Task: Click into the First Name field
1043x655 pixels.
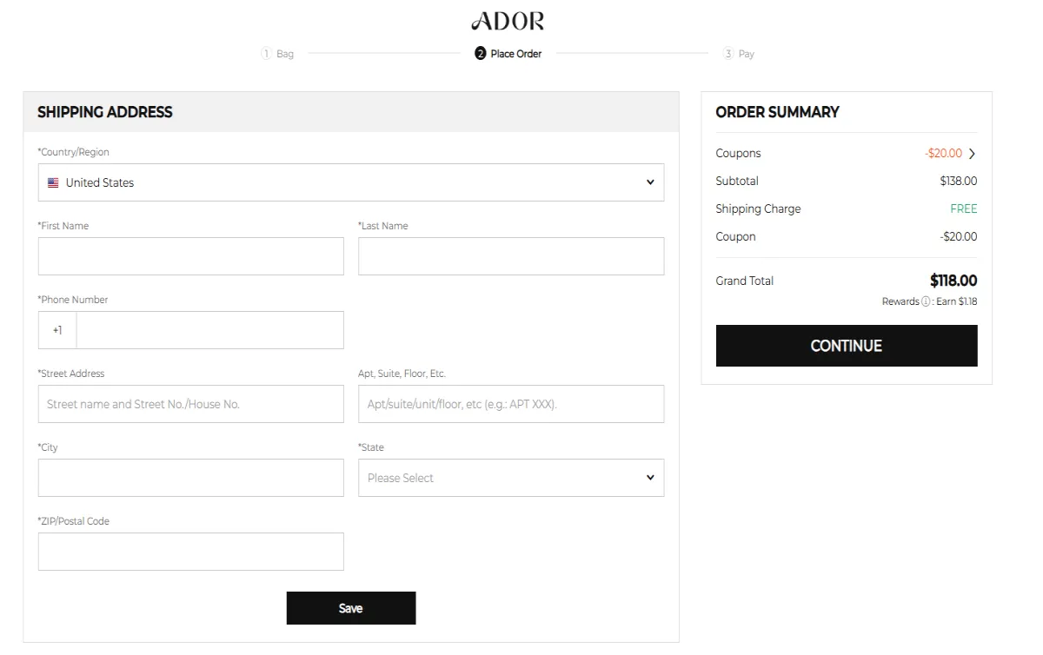Action: point(190,256)
